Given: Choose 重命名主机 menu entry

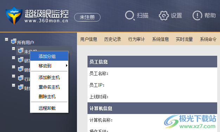Looking at the screenshot, I should (x=49, y=87).
